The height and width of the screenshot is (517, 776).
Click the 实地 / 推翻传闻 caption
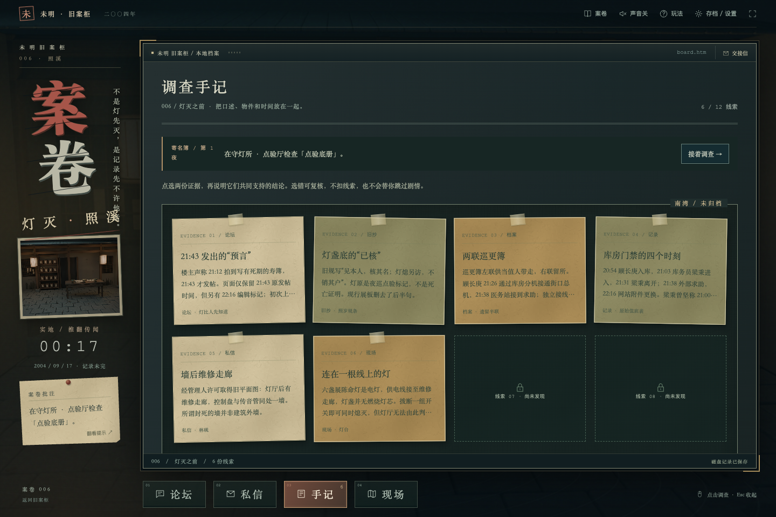coord(69,330)
